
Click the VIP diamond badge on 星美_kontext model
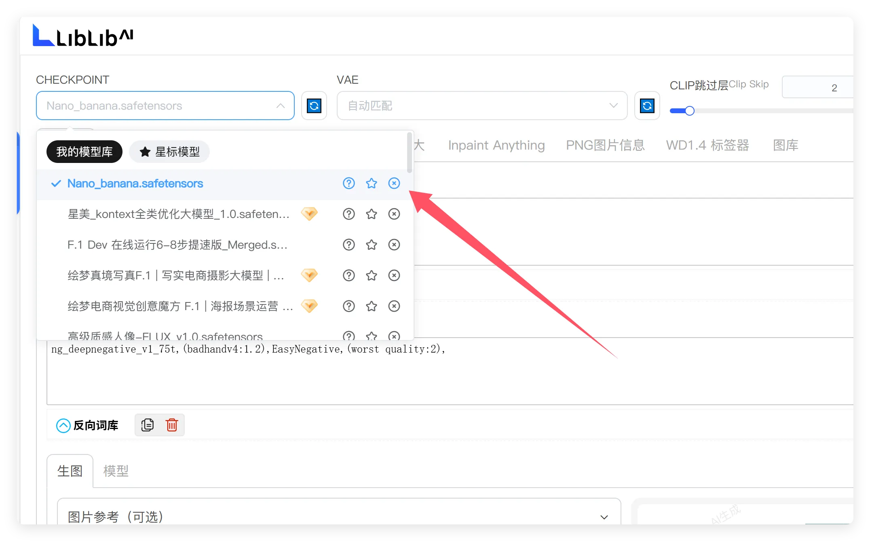(309, 214)
